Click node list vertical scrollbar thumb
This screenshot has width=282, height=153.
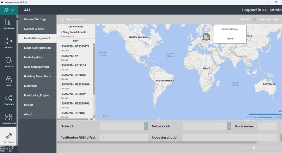point(94,71)
